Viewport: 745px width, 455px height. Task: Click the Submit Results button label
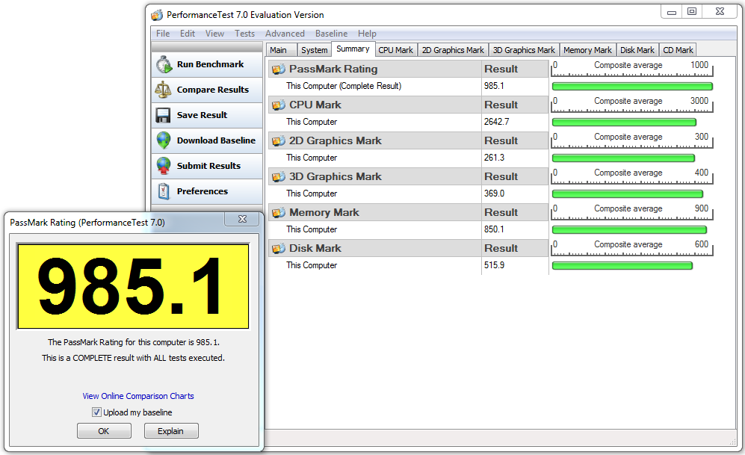(x=208, y=166)
